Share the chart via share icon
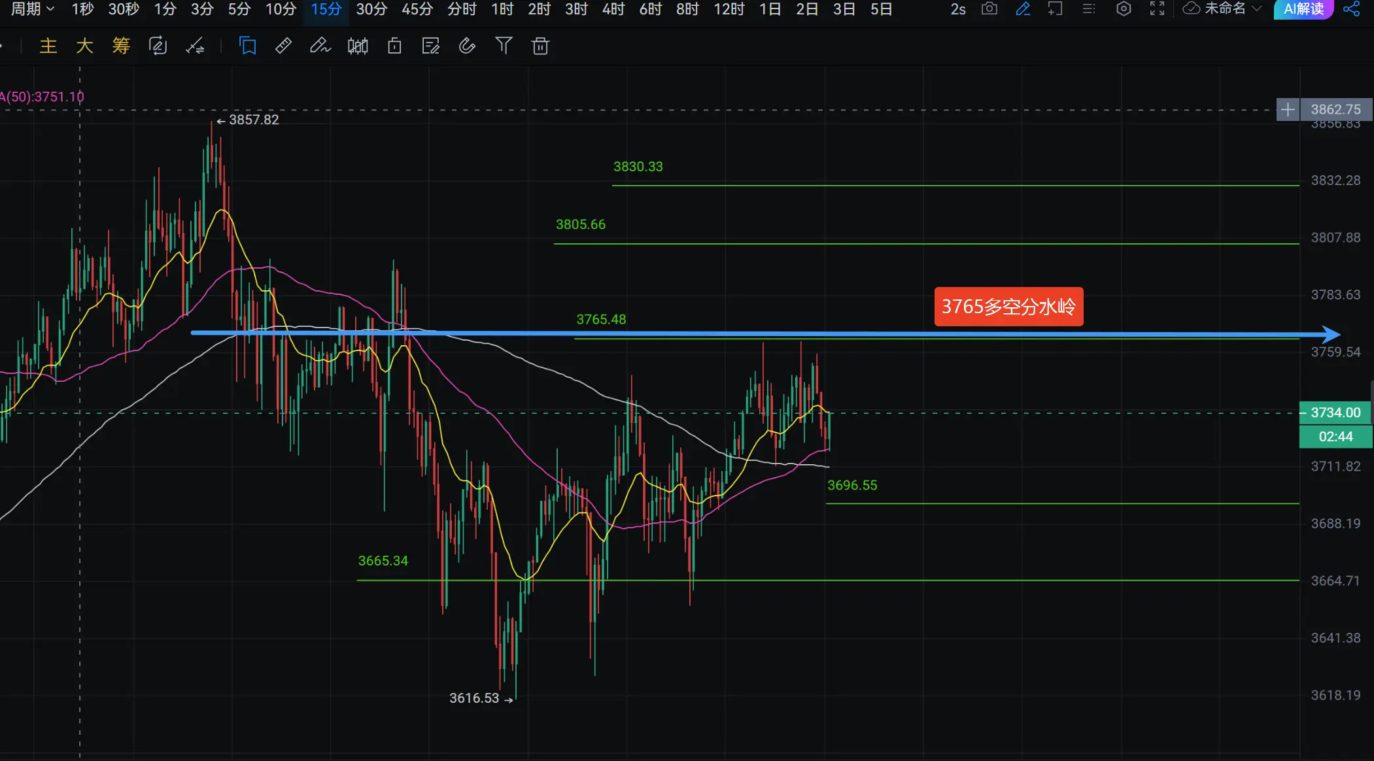The width and height of the screenshot is (1374, 761). (1351, 8)
